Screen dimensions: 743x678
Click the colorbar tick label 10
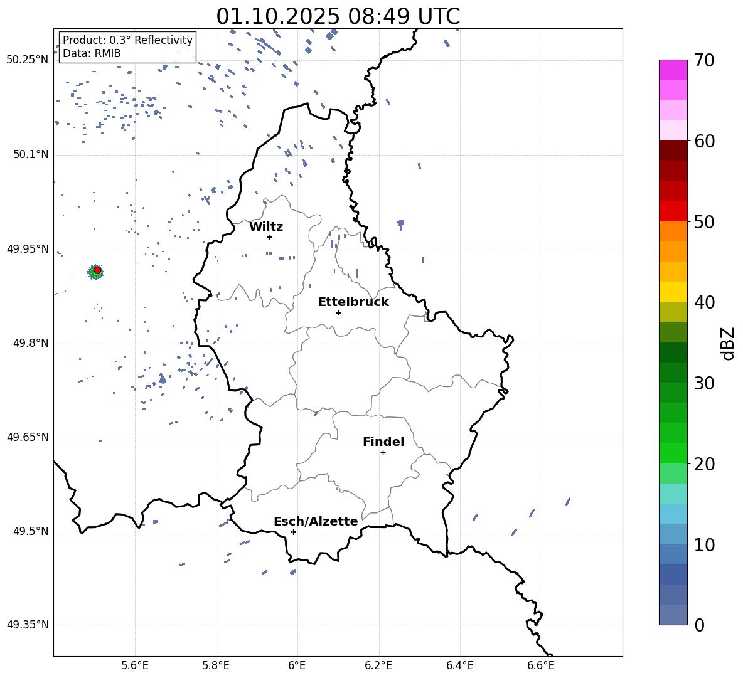coord(704,544)
